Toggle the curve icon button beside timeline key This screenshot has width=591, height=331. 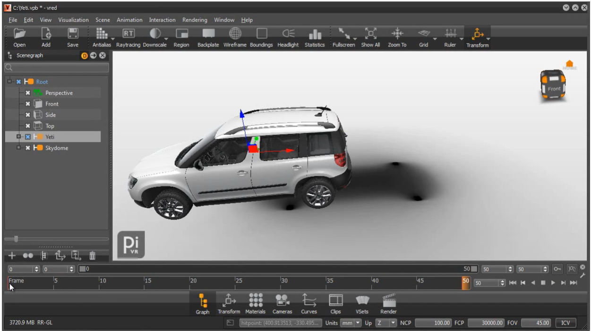point(572,269)
